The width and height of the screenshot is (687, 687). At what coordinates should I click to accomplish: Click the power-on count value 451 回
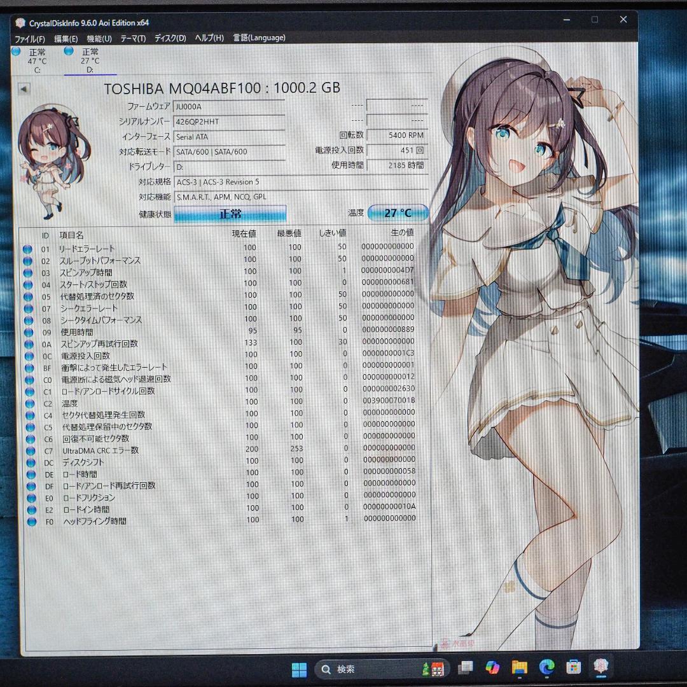pyautogui.click(x=397, y=150)
